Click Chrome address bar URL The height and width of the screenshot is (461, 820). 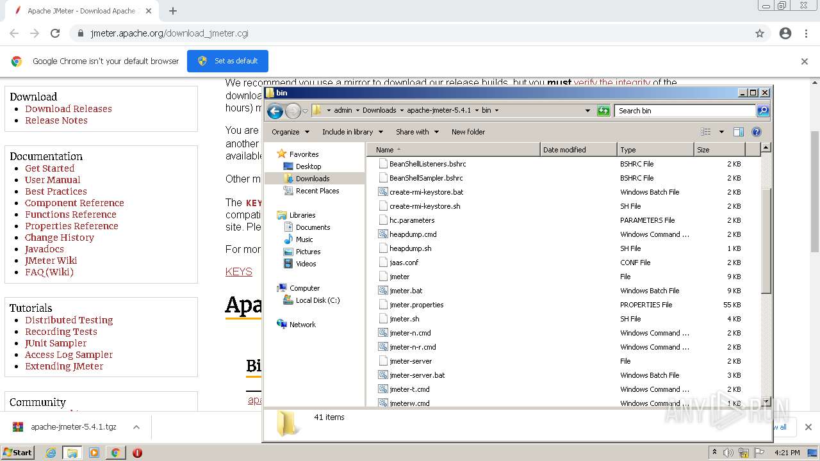click(x=169, y=33)
